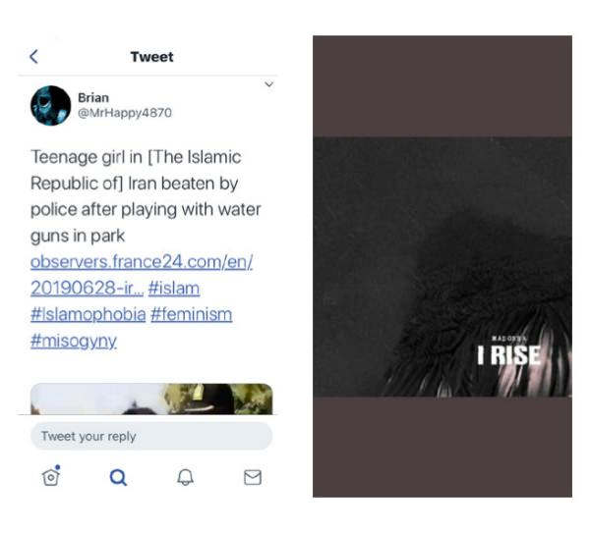Open the 20190628-ir... link continuation
The width and height of the screenshot is (590, 533).
pyautogui.click(x=87, y=289)
